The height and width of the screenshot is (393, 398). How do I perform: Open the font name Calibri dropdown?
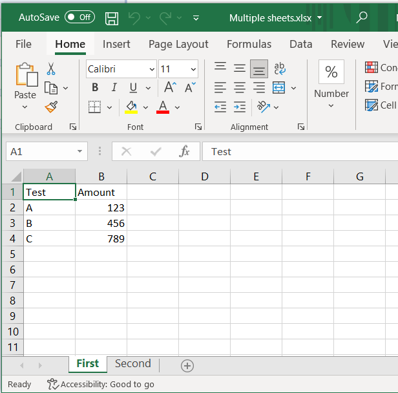[152, 69]
